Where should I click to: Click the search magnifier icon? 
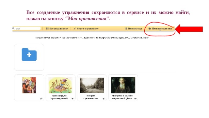[x=13, y=29]
